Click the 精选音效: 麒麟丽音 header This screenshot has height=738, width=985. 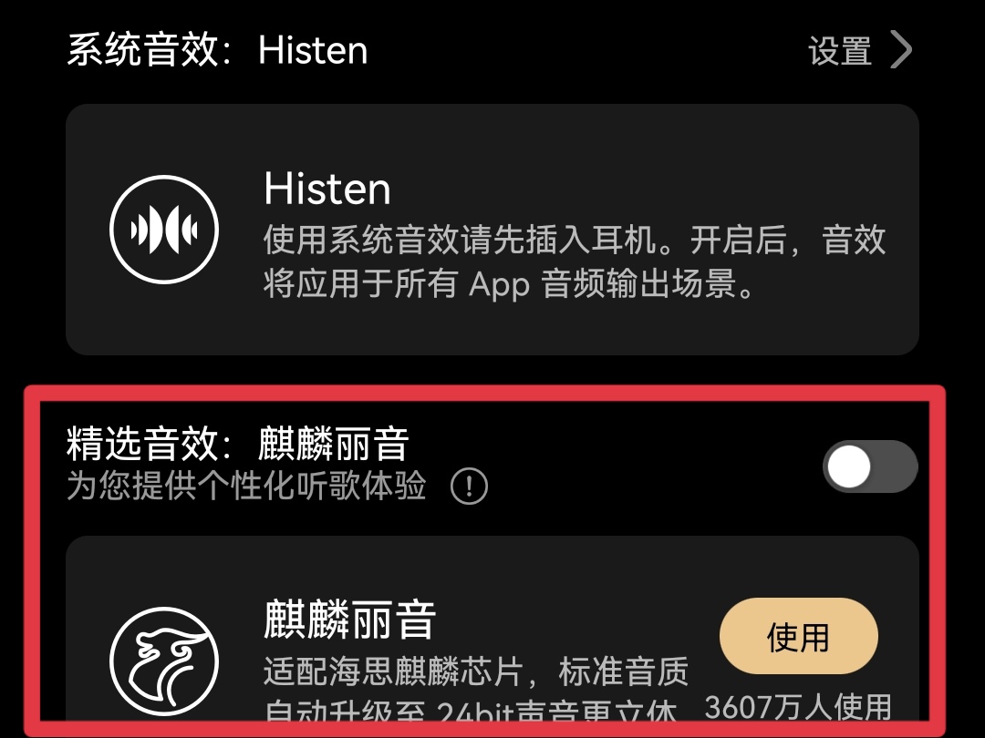tap(238, 444)
